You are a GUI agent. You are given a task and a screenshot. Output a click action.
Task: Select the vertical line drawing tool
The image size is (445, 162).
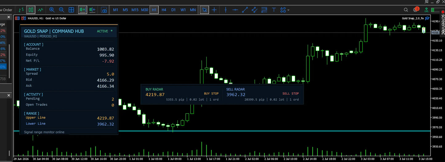point(226,10)
